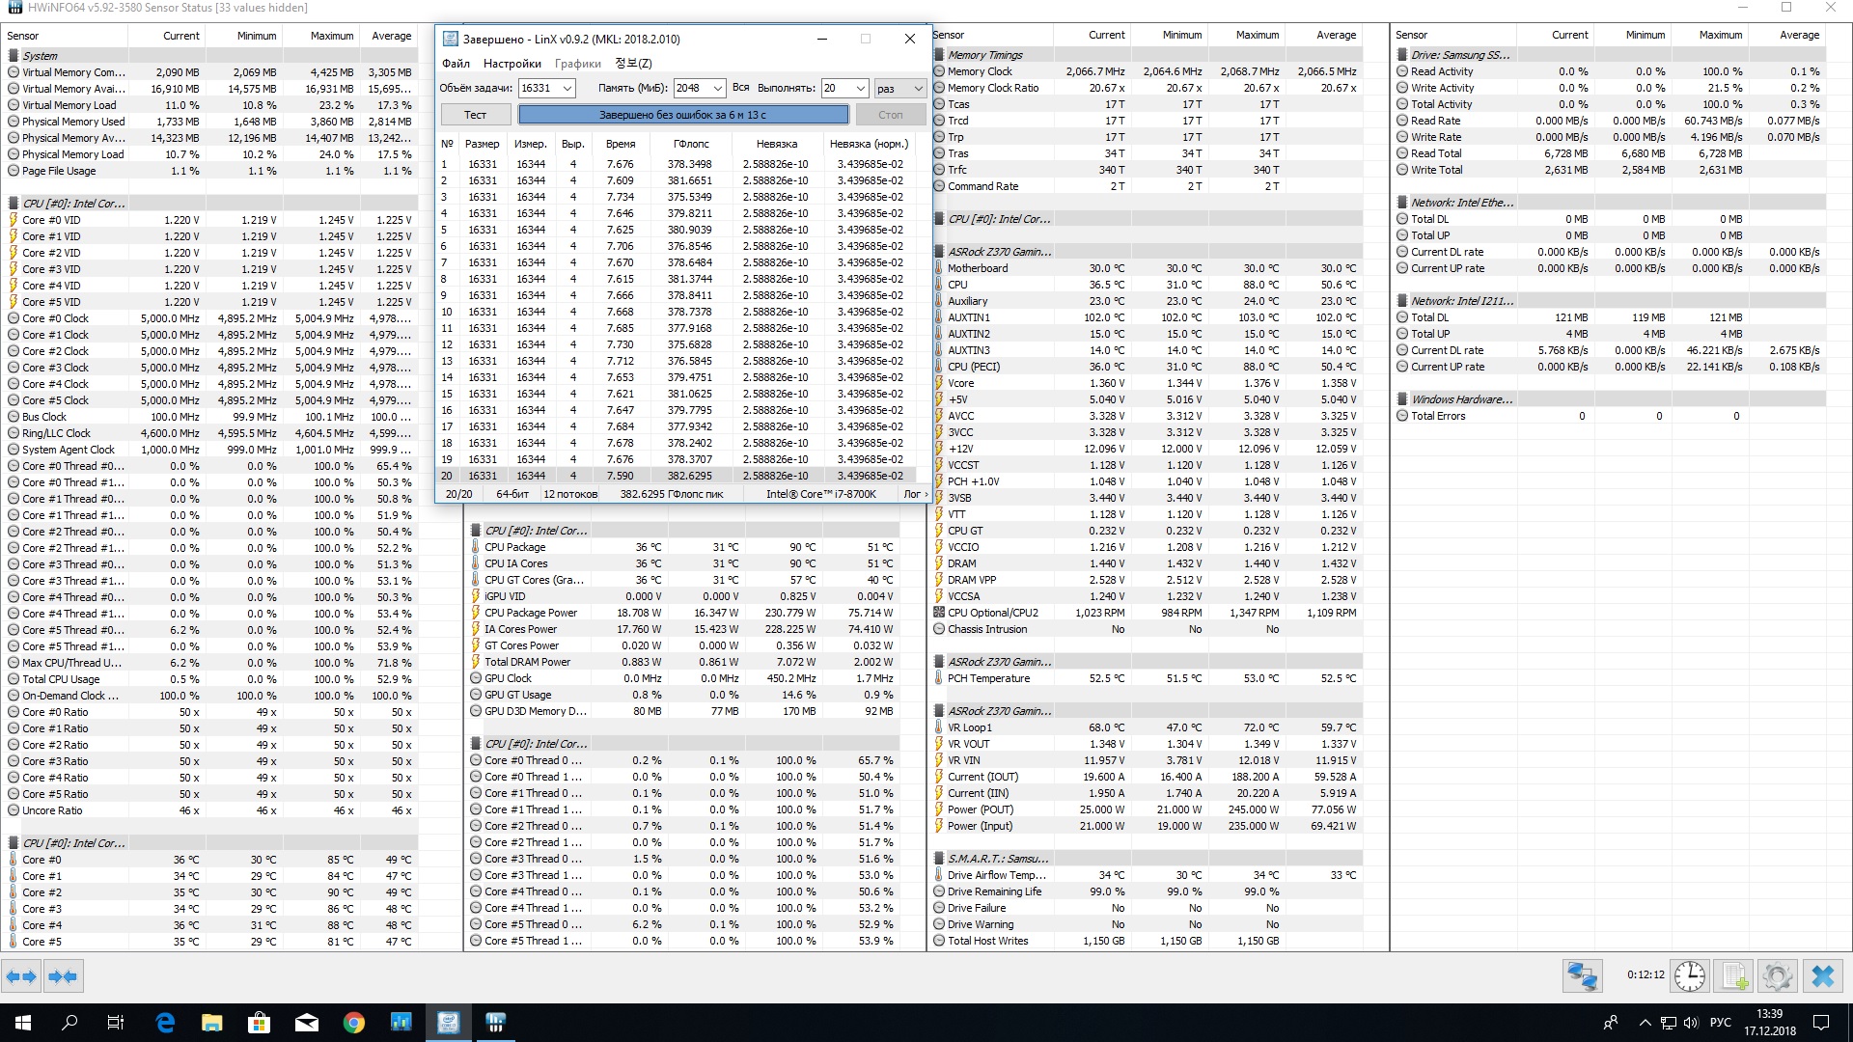Viewport: 1853px width, 1042px height.
Task: Open the remote network computers icon
Action: [1582, 976]
